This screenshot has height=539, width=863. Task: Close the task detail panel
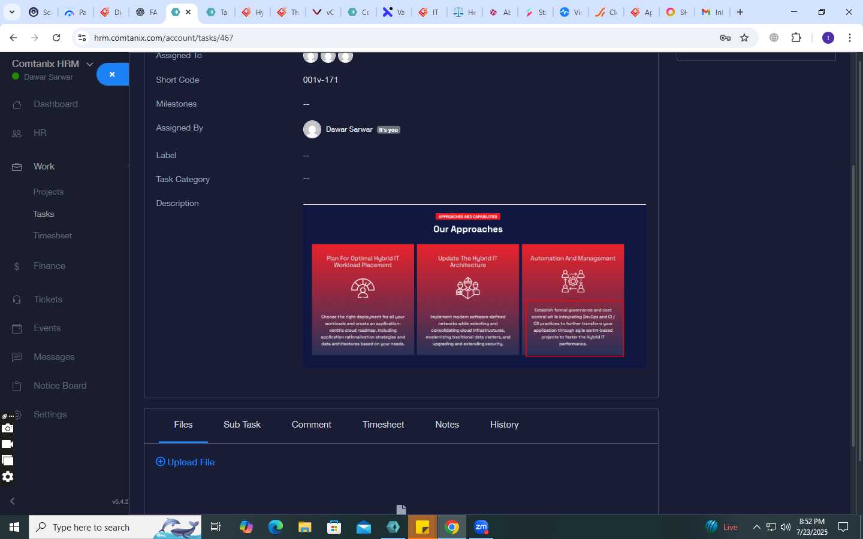pos(112,74)
